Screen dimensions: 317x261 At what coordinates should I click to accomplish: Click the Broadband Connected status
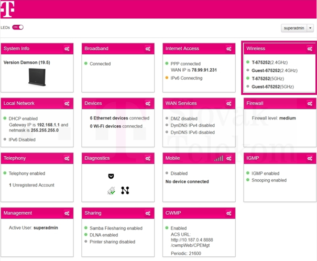[x=100, y=64]
